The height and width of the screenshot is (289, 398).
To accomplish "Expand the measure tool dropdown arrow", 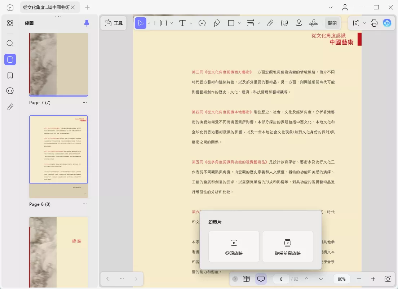I will [259, 23].
